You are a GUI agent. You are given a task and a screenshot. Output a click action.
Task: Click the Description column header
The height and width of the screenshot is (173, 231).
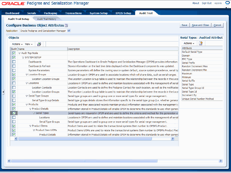[x=122, y=49]
